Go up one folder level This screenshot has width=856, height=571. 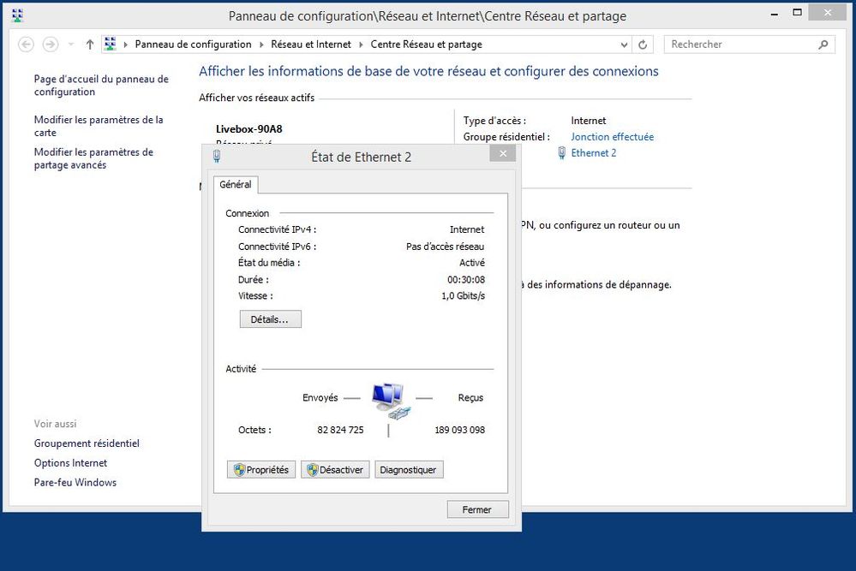coord(90,45)
